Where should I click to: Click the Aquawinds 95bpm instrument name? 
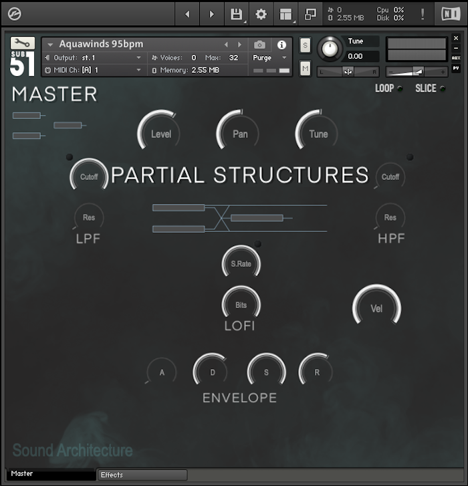[x=102, y=44]
